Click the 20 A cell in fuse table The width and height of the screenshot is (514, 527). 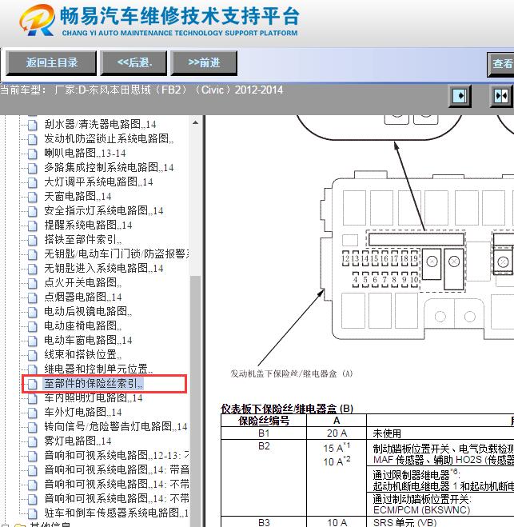click(x=337, y=433)
